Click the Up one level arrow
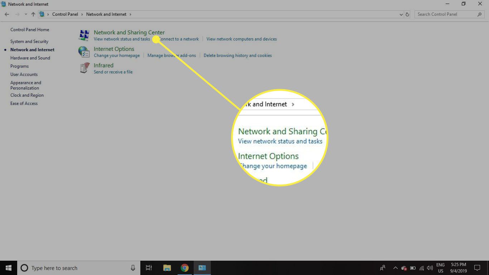489x275 pixels. 33,14
